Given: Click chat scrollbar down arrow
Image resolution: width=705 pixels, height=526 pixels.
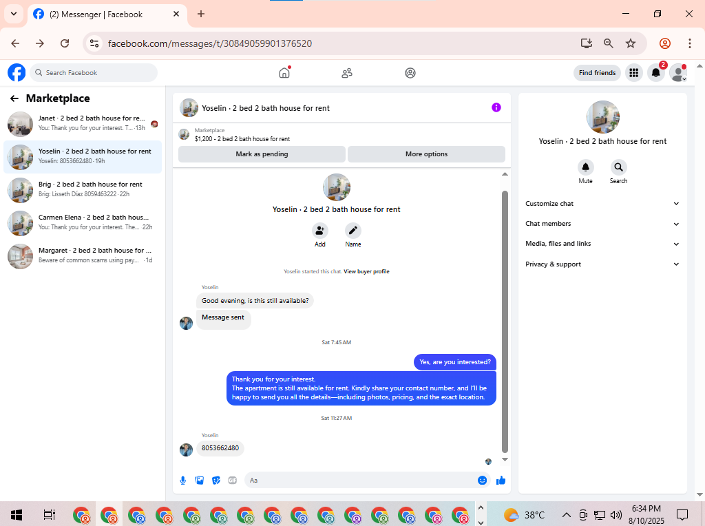Looking at the screenshot, I should tap(505, 459).
